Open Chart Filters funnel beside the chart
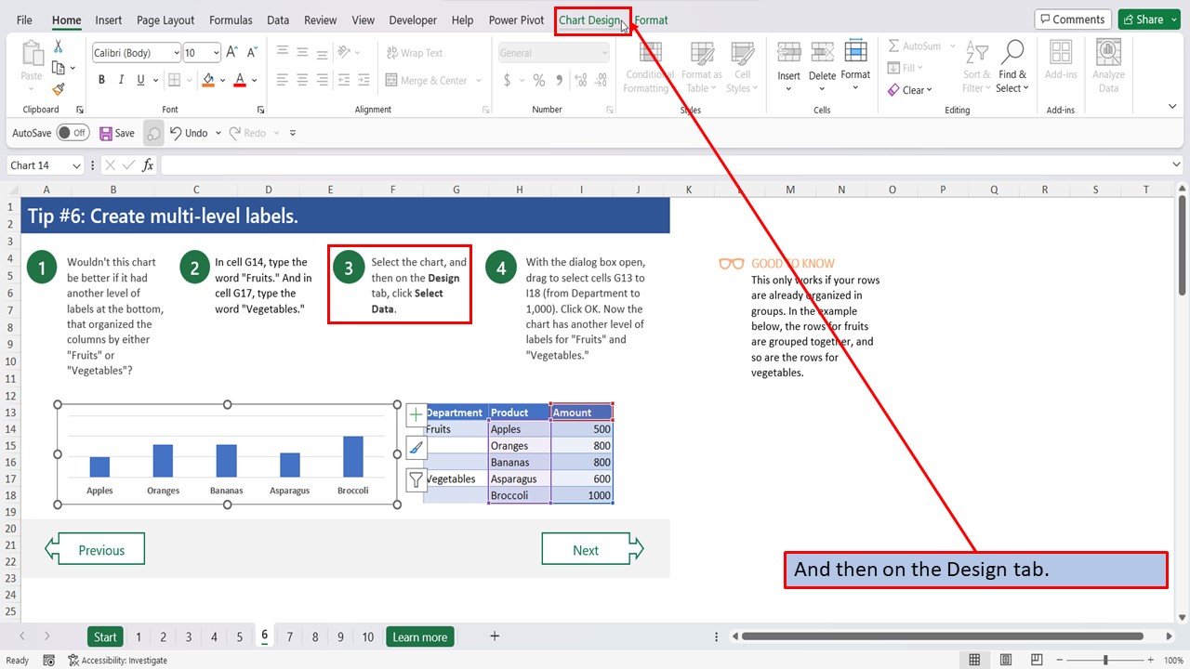Screen dimensions: 1190x669 416,479
